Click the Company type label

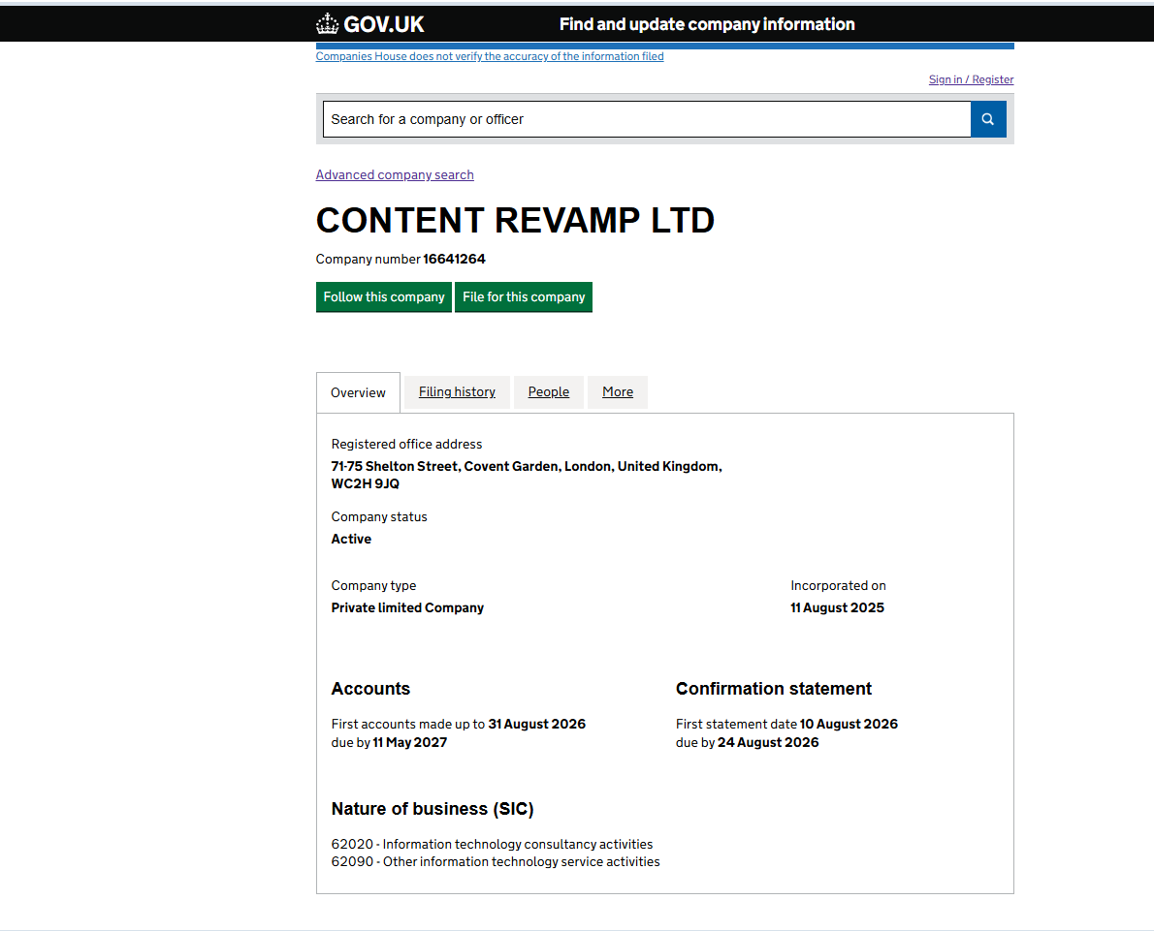(373, 585)
